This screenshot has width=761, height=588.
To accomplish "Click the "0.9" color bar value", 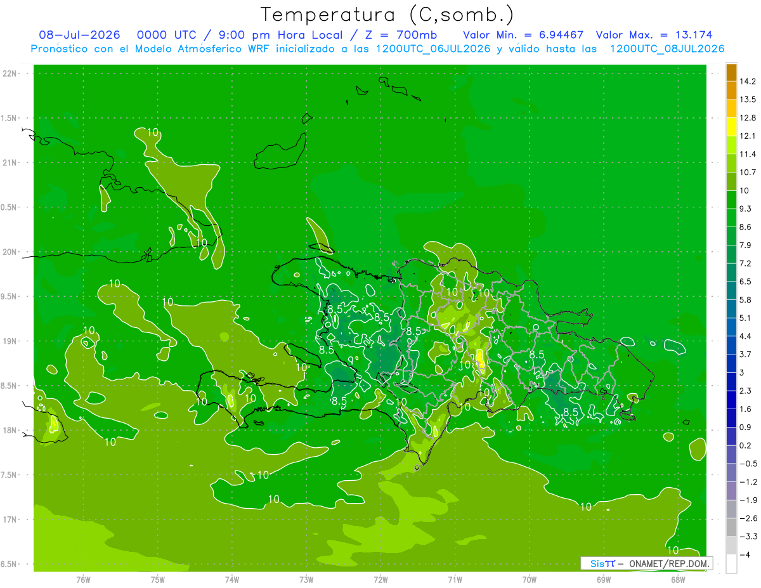I will (x=746, y=428).
